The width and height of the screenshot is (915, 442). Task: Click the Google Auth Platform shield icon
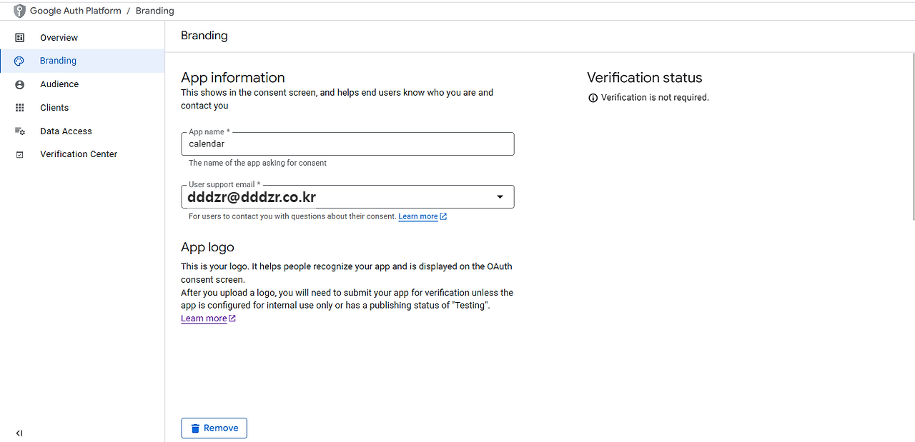click(x=19, y=11)
